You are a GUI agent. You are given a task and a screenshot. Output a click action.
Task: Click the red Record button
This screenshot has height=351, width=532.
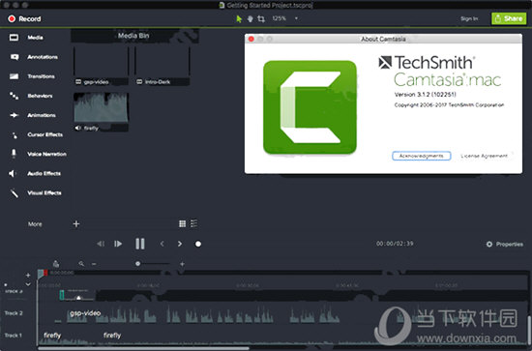pos(24,19)
